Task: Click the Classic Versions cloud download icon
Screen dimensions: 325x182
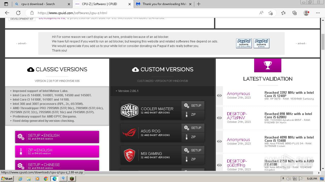Action: (x=31, y=70)
